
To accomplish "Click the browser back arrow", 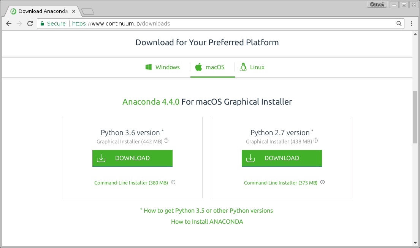I will (x=9, y=23).
